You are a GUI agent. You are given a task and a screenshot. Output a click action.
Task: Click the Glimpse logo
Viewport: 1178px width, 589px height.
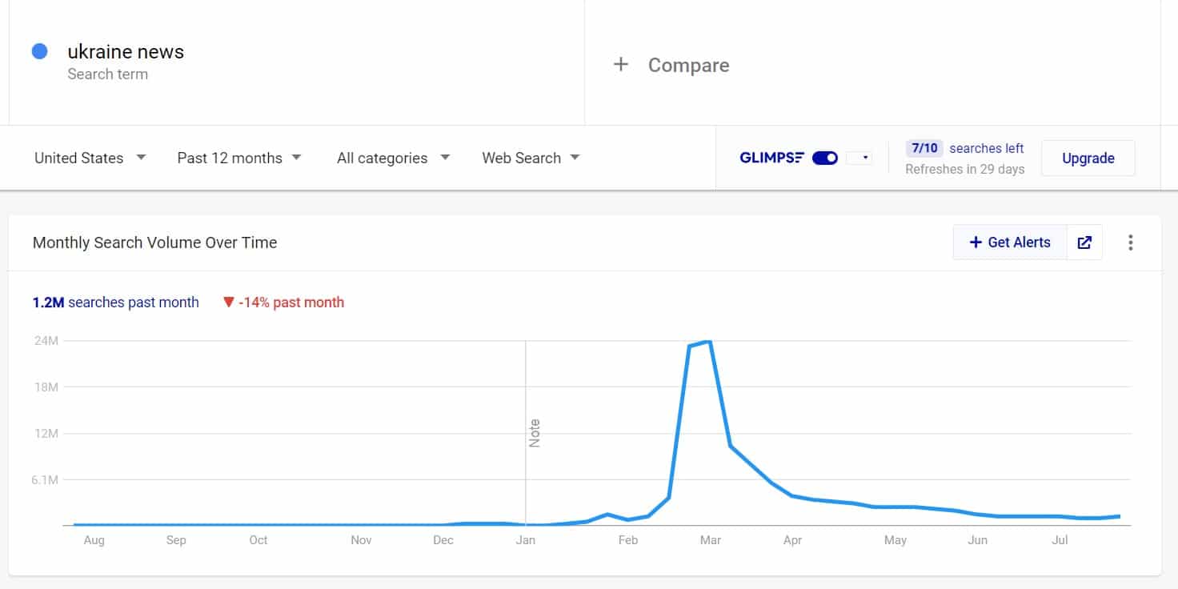click(x=771, y=158)
